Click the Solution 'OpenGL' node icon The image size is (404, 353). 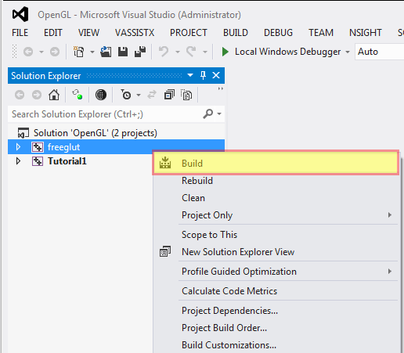[x=23, y=133]
